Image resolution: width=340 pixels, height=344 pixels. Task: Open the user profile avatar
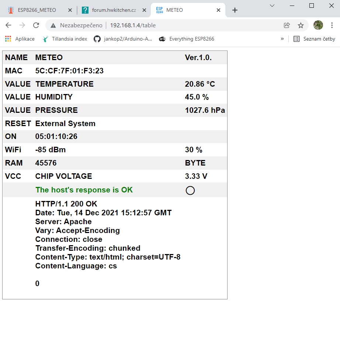pyautogui.click(x=318, y=25)
